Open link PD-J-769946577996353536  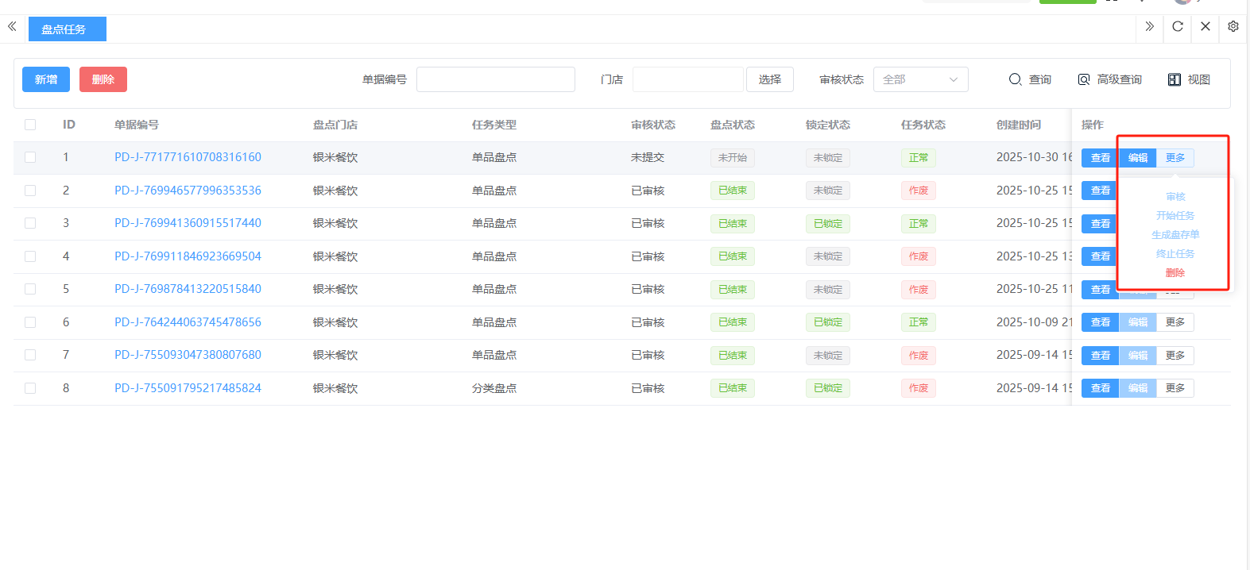188,191
